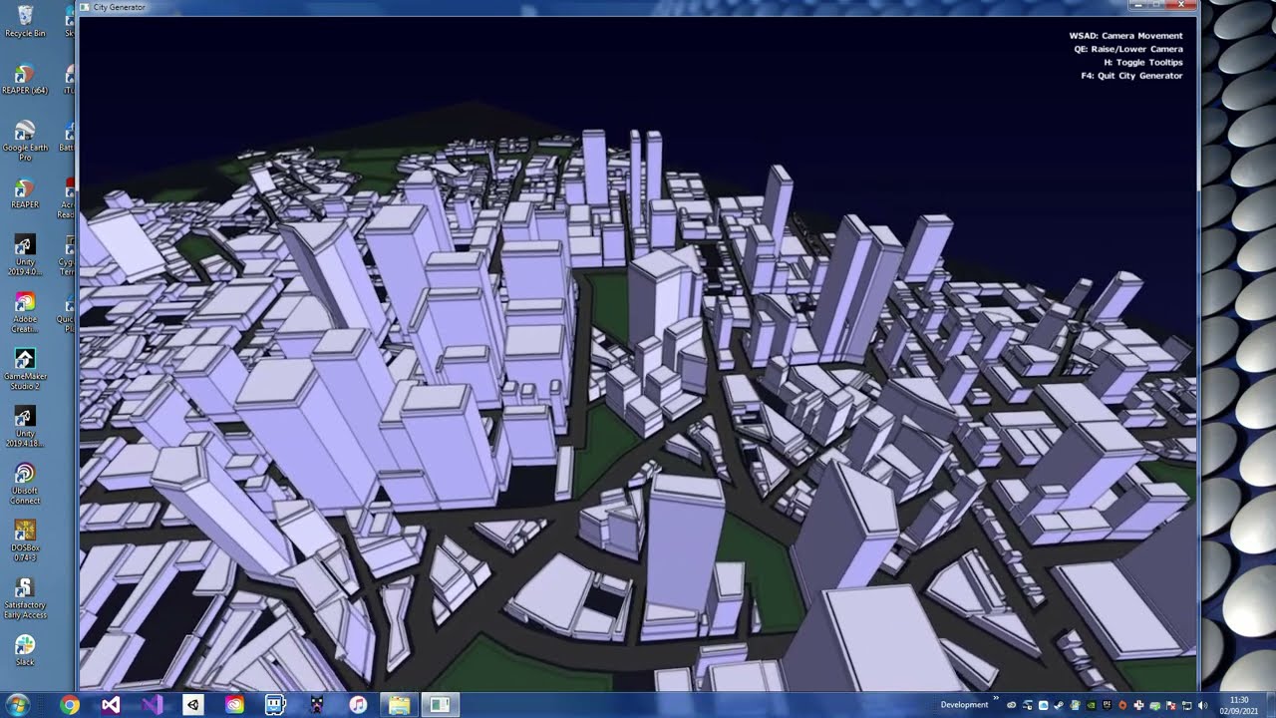Open the Ubisoft Connect desktop shortcut
The height and width of the screenshot is (718, 1276).
pos(25,484)
